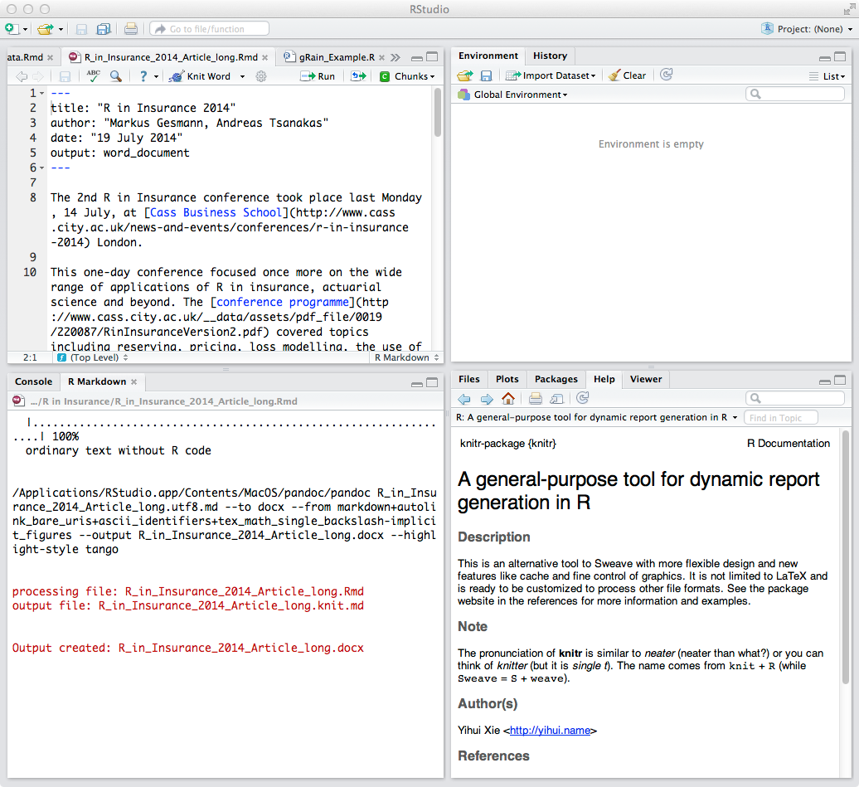Open knit options gear icon

(x=260, y=76)
